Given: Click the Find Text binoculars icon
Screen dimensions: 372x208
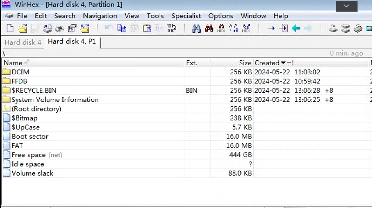Looking at the screenshot, I should click(196, 28).
